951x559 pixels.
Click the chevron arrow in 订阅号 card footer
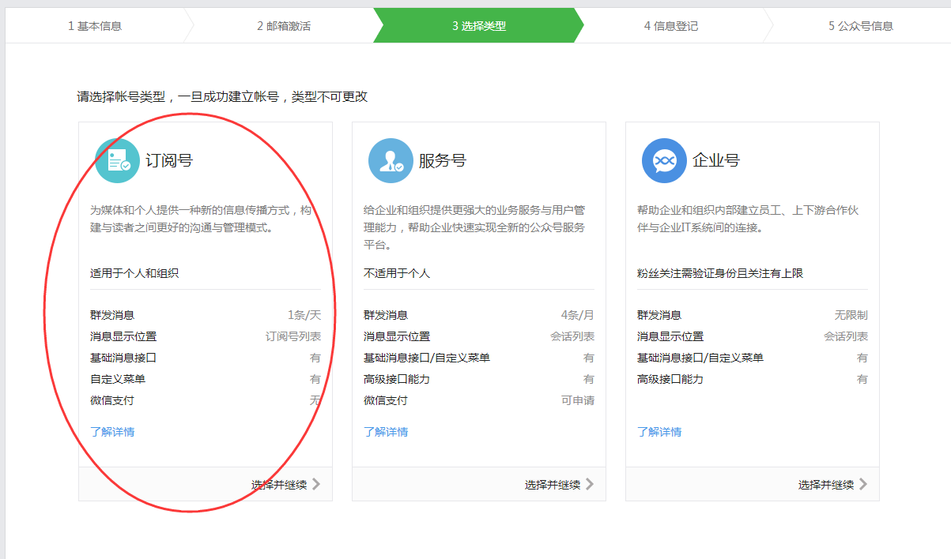[316, 484]
